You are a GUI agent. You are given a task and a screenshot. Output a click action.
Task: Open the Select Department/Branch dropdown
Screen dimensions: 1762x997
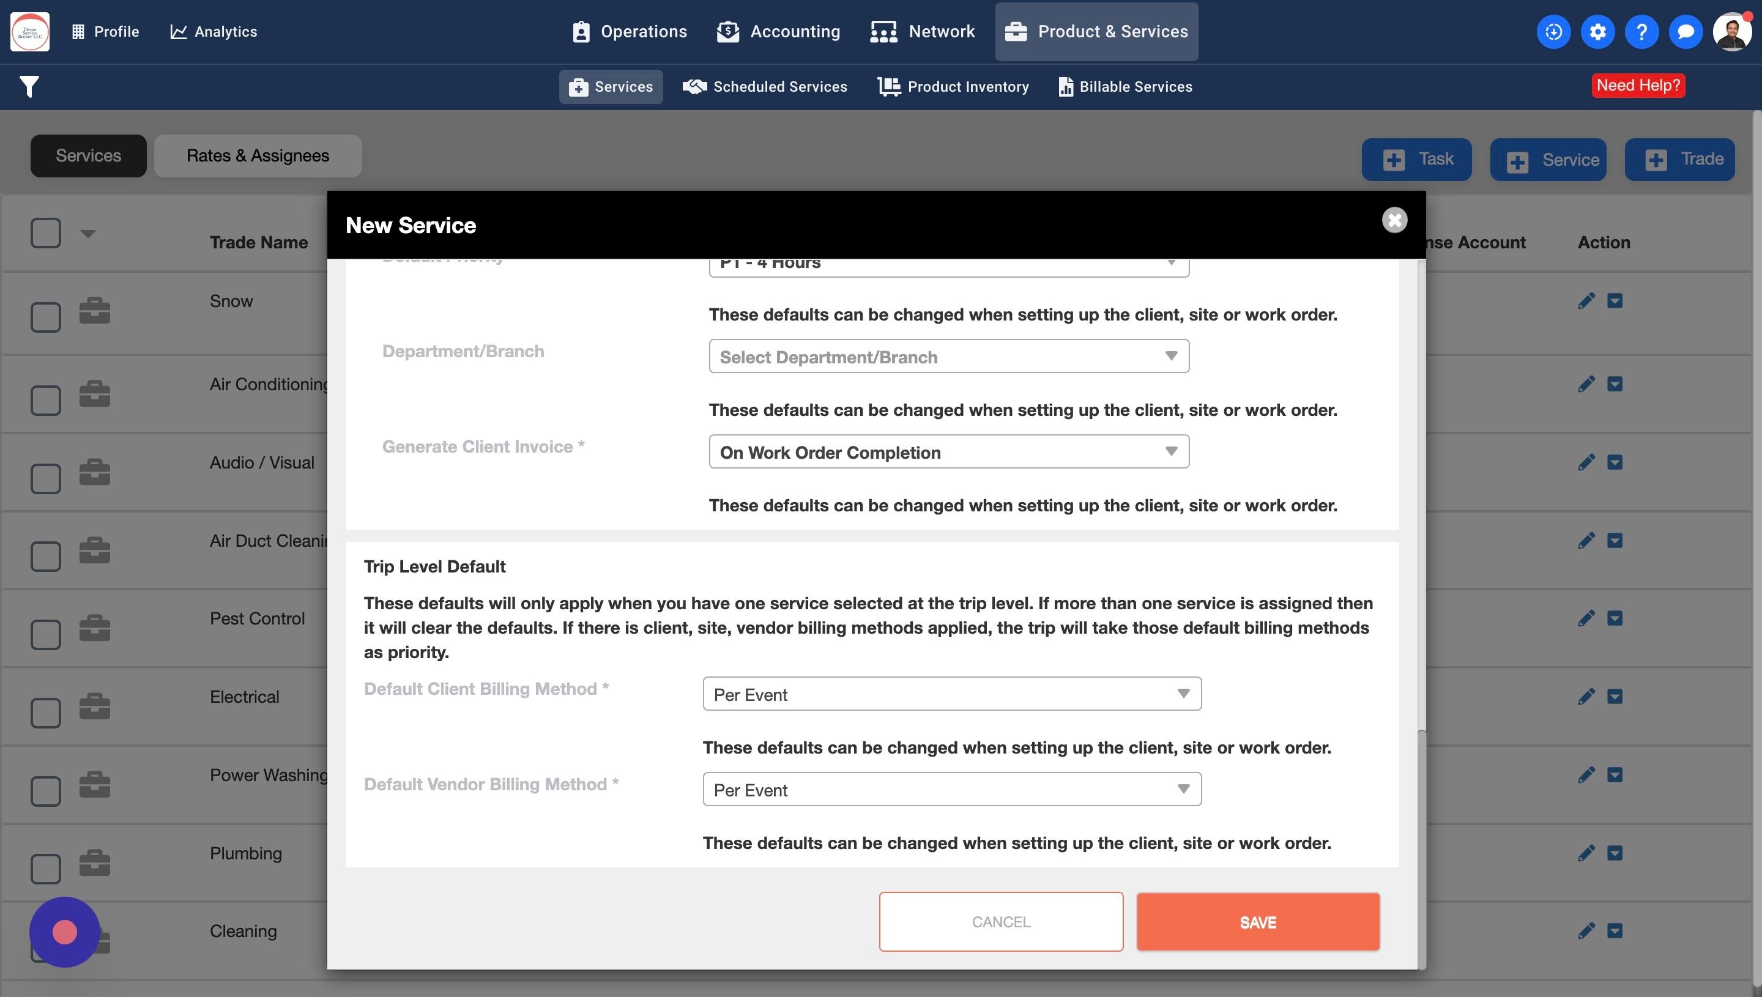[x=948, y=356]
